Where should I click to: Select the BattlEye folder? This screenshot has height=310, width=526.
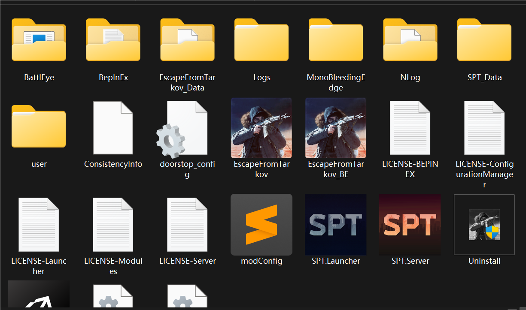39,40
